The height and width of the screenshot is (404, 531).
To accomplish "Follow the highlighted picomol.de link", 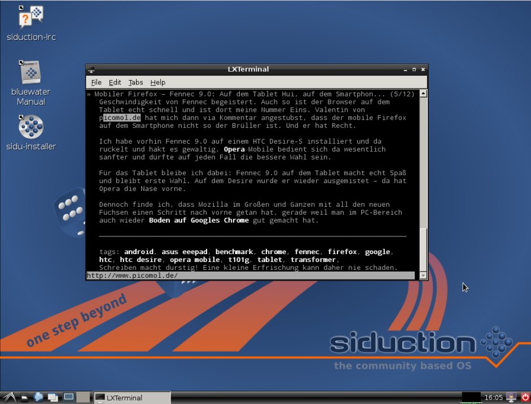I will (x=120, y=118).
